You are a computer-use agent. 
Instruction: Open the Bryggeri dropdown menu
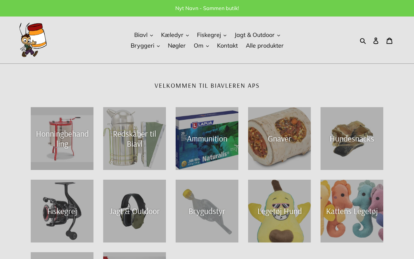(145, 46)
